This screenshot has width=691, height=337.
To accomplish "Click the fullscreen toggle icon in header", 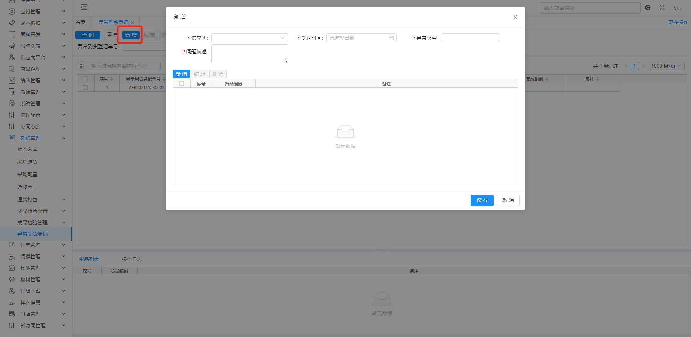I will click(662, 8).
